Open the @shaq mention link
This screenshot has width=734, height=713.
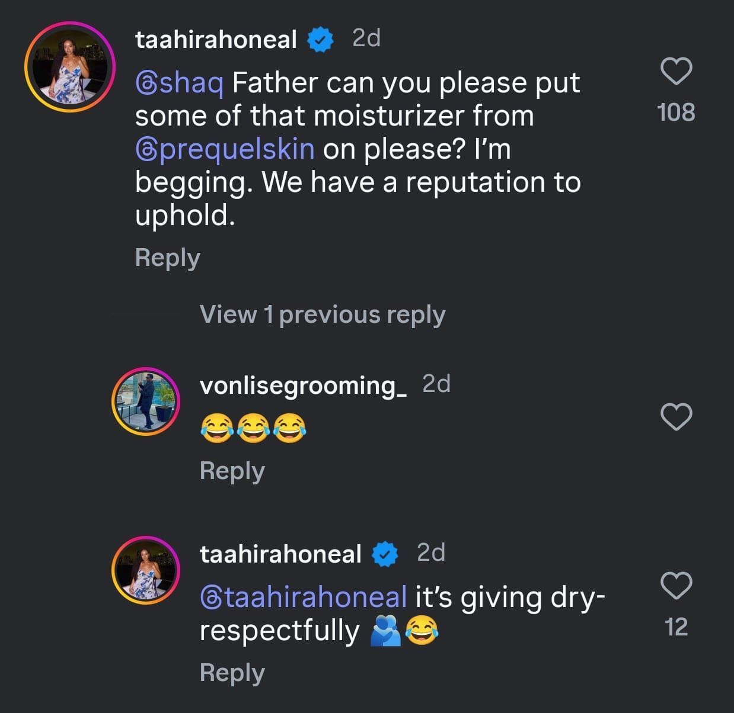[180, 83]
